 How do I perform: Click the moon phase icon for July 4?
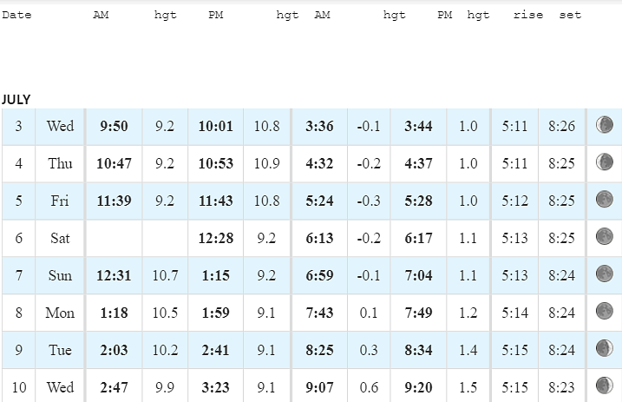tap(604, 161)
